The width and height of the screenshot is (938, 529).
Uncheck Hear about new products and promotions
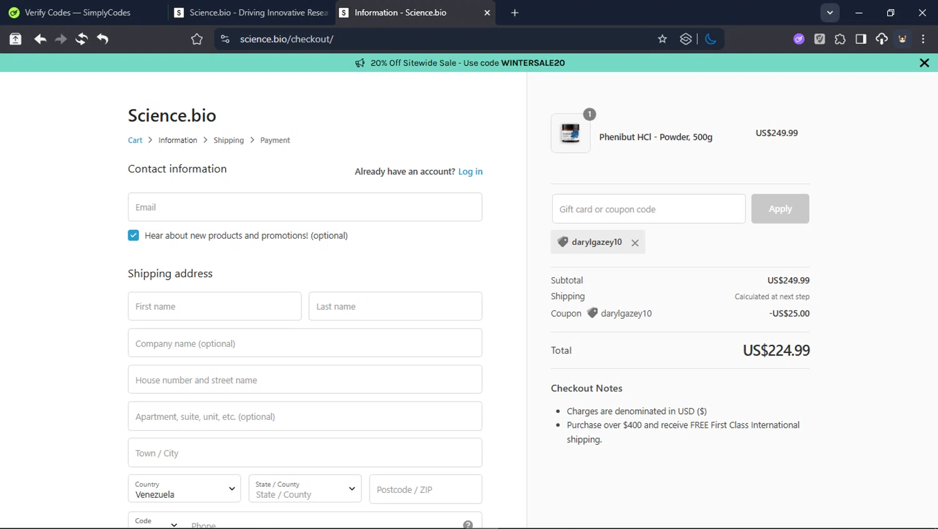point(133,235)
